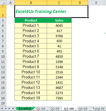Select the Product 13 cell
106x111 pixels.
point(31,88)
